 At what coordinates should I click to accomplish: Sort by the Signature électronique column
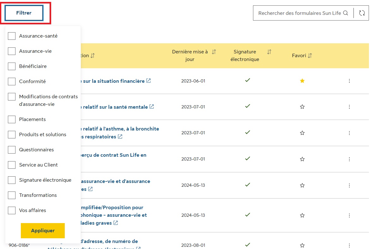tap(269, 52)
